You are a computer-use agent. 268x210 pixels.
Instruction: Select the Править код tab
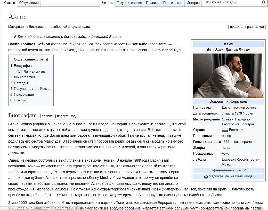point(173,3)
